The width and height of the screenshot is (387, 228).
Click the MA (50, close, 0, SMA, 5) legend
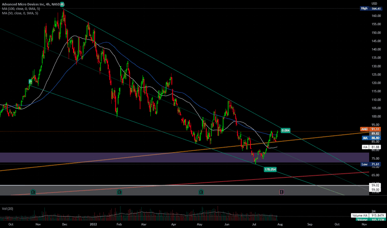pos(20,13)
